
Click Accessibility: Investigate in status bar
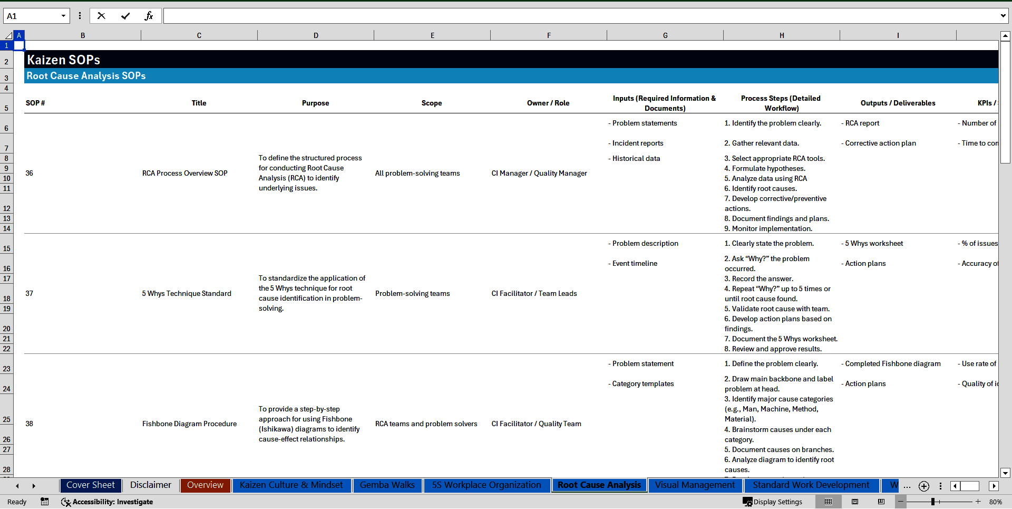(107, 502)
